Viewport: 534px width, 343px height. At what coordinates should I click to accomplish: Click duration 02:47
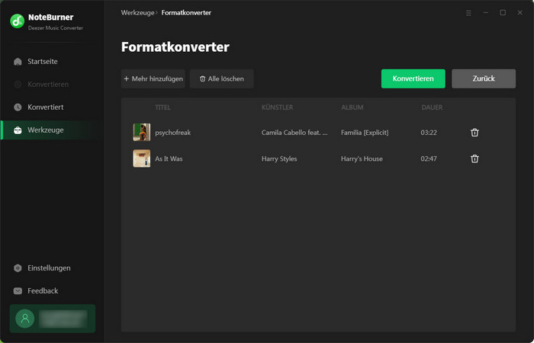coord(429,159)
